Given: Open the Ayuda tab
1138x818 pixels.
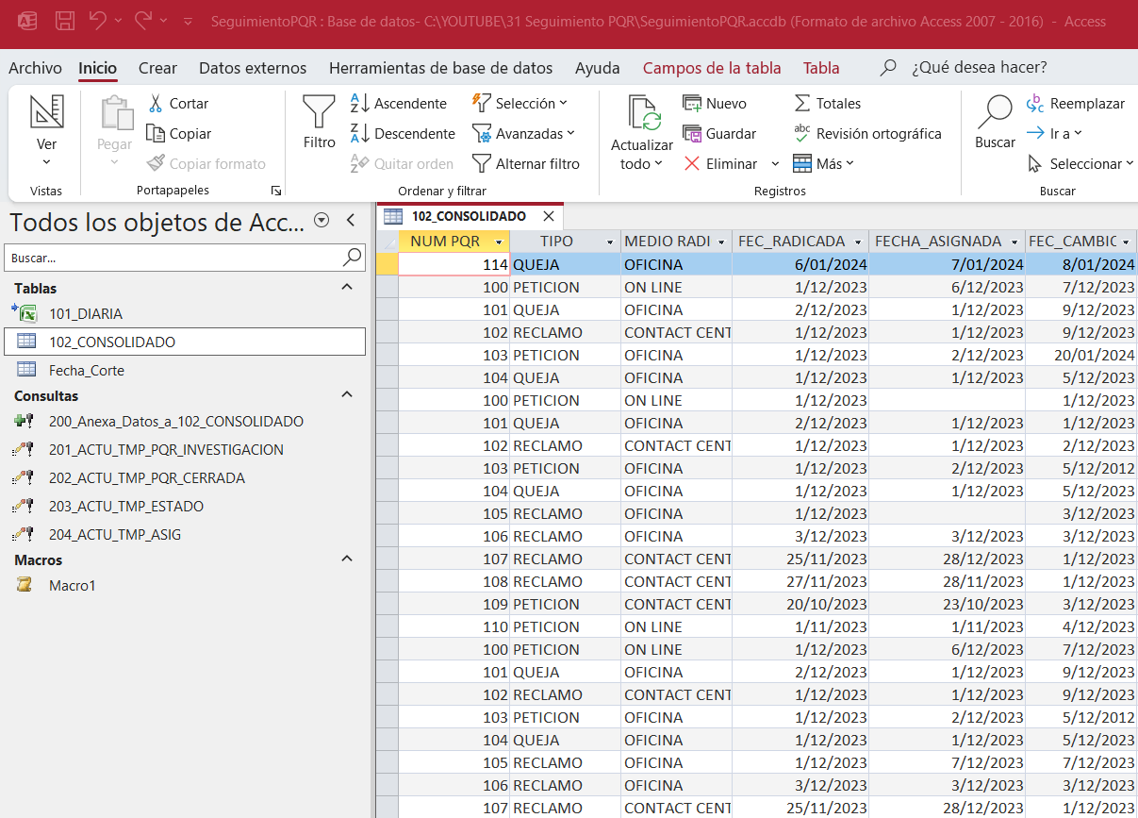Looking at the screenshot, I should (598, 68).
